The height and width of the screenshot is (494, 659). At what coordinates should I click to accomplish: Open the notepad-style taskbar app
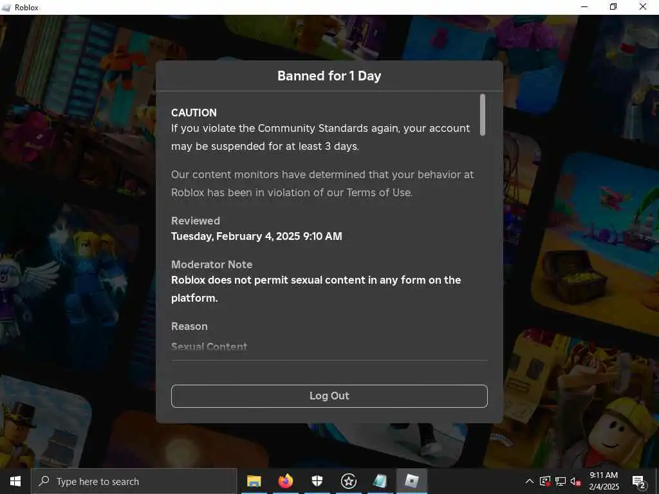pyautogui.click(x=380, y=481)
